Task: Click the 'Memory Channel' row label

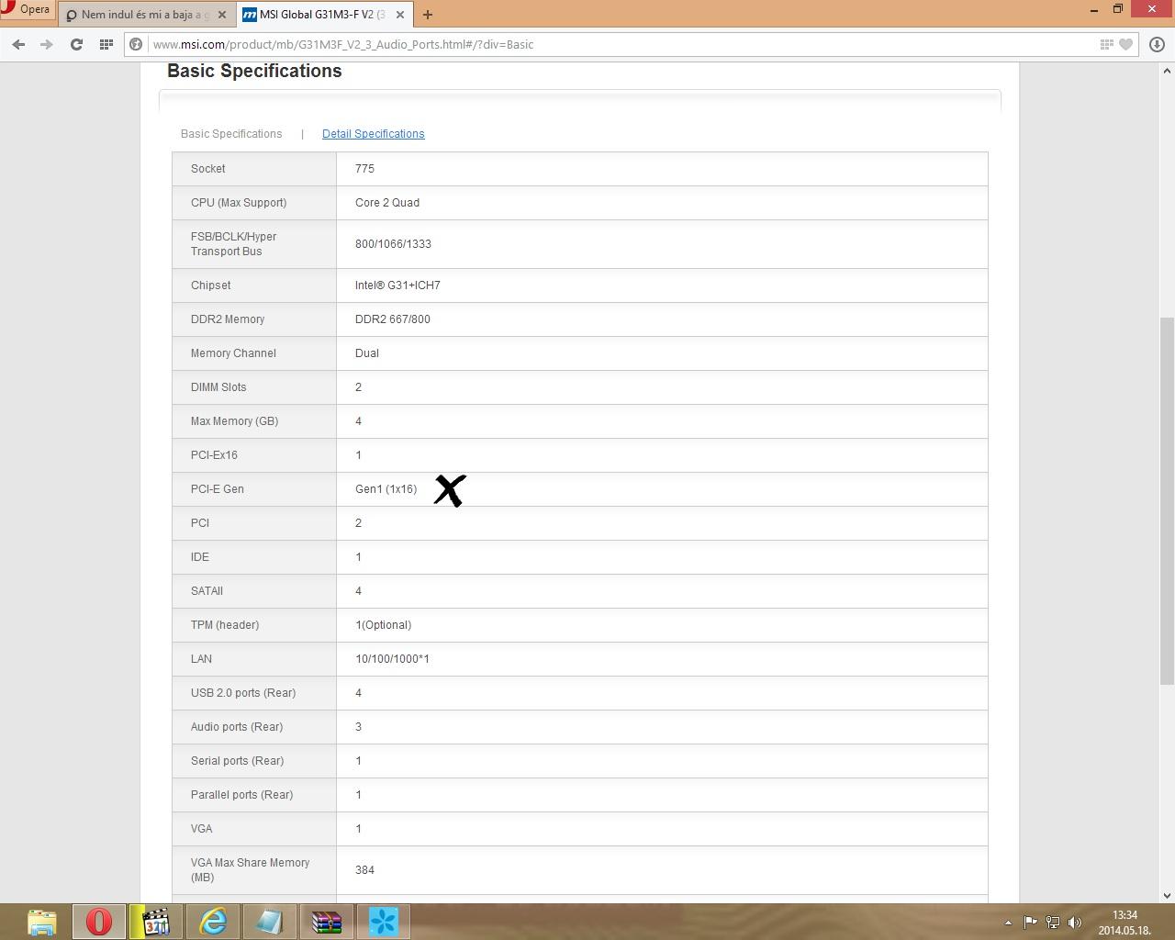Action: pyautogui.click(x=233, y=353)
